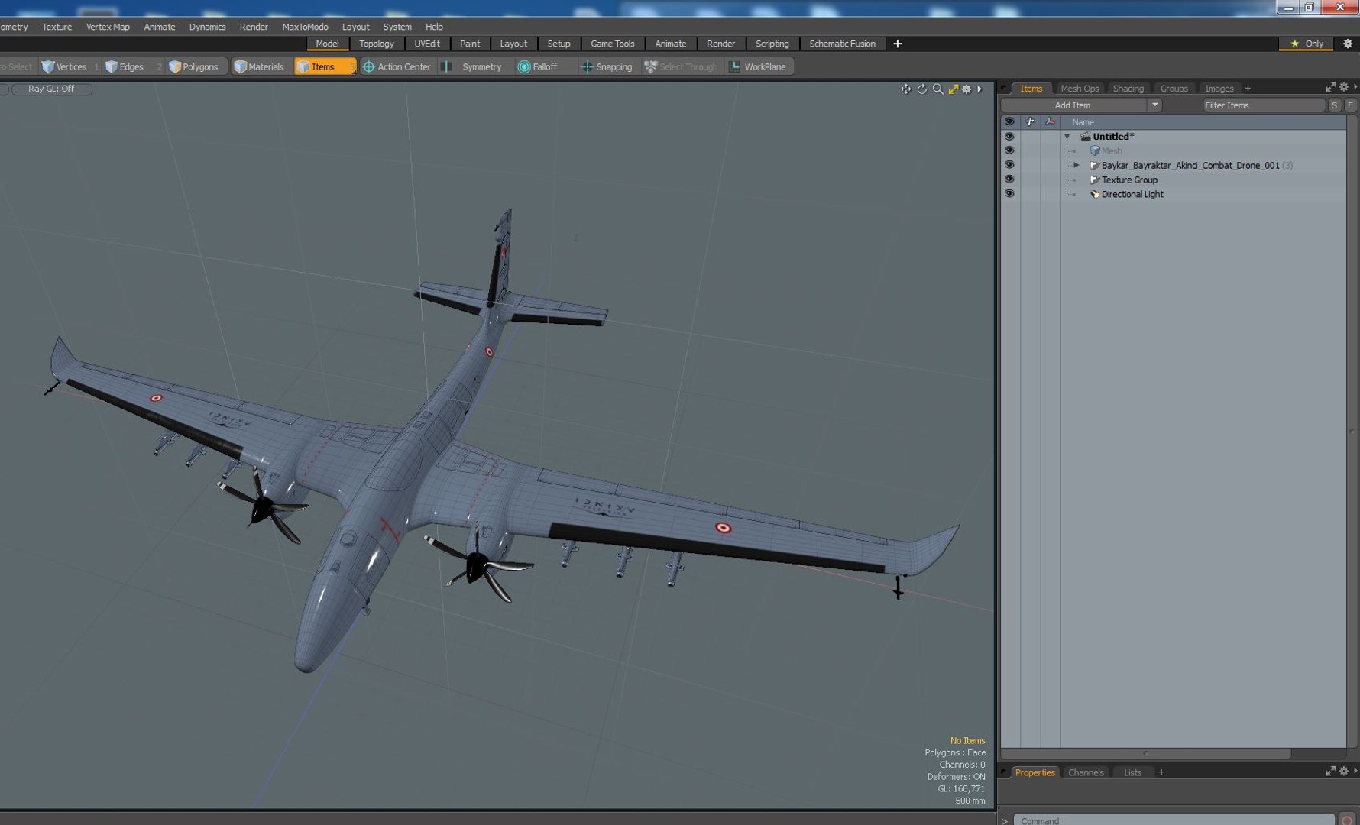
Task: Add a new tab next to Images
Action: (1248, 89)
